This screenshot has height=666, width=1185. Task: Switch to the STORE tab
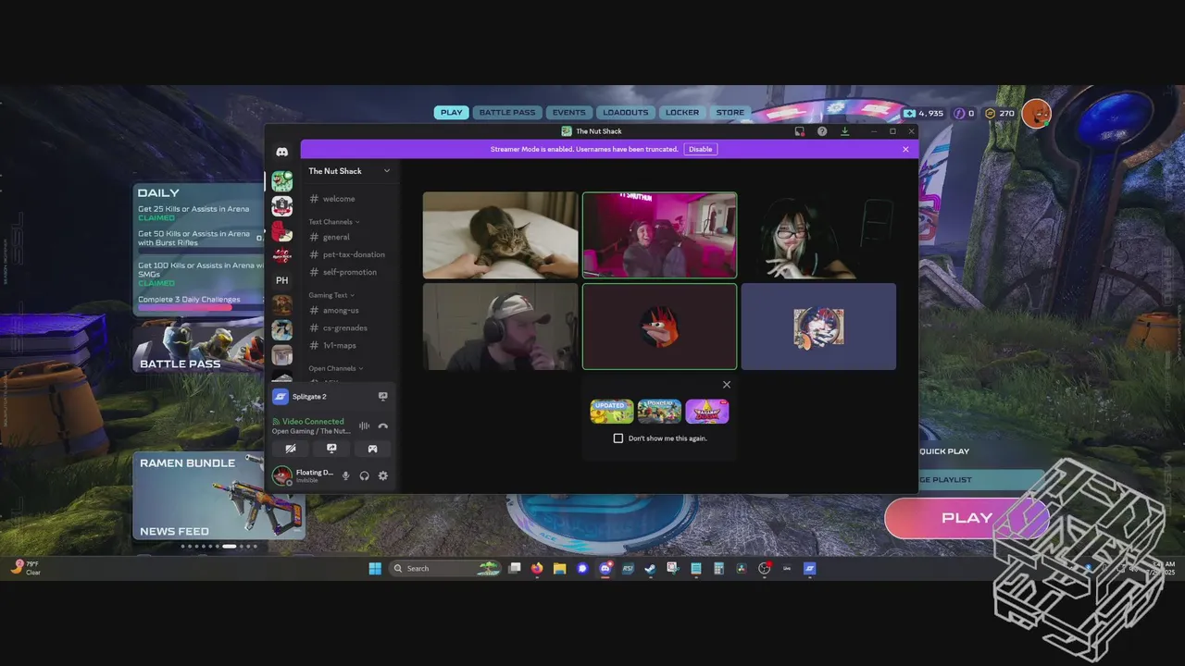pos(730,113)
